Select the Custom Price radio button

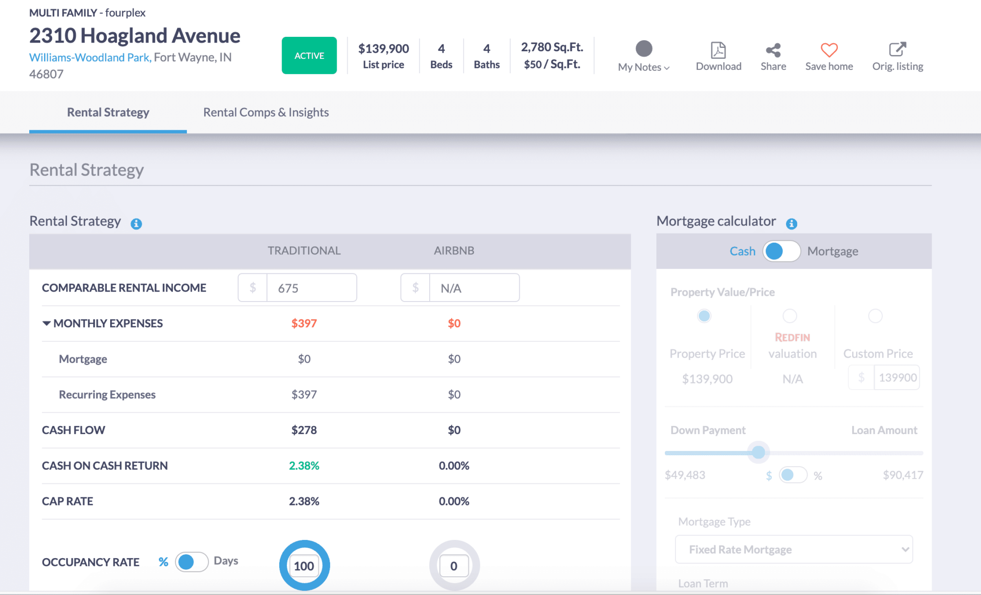(x=875, y=316)
